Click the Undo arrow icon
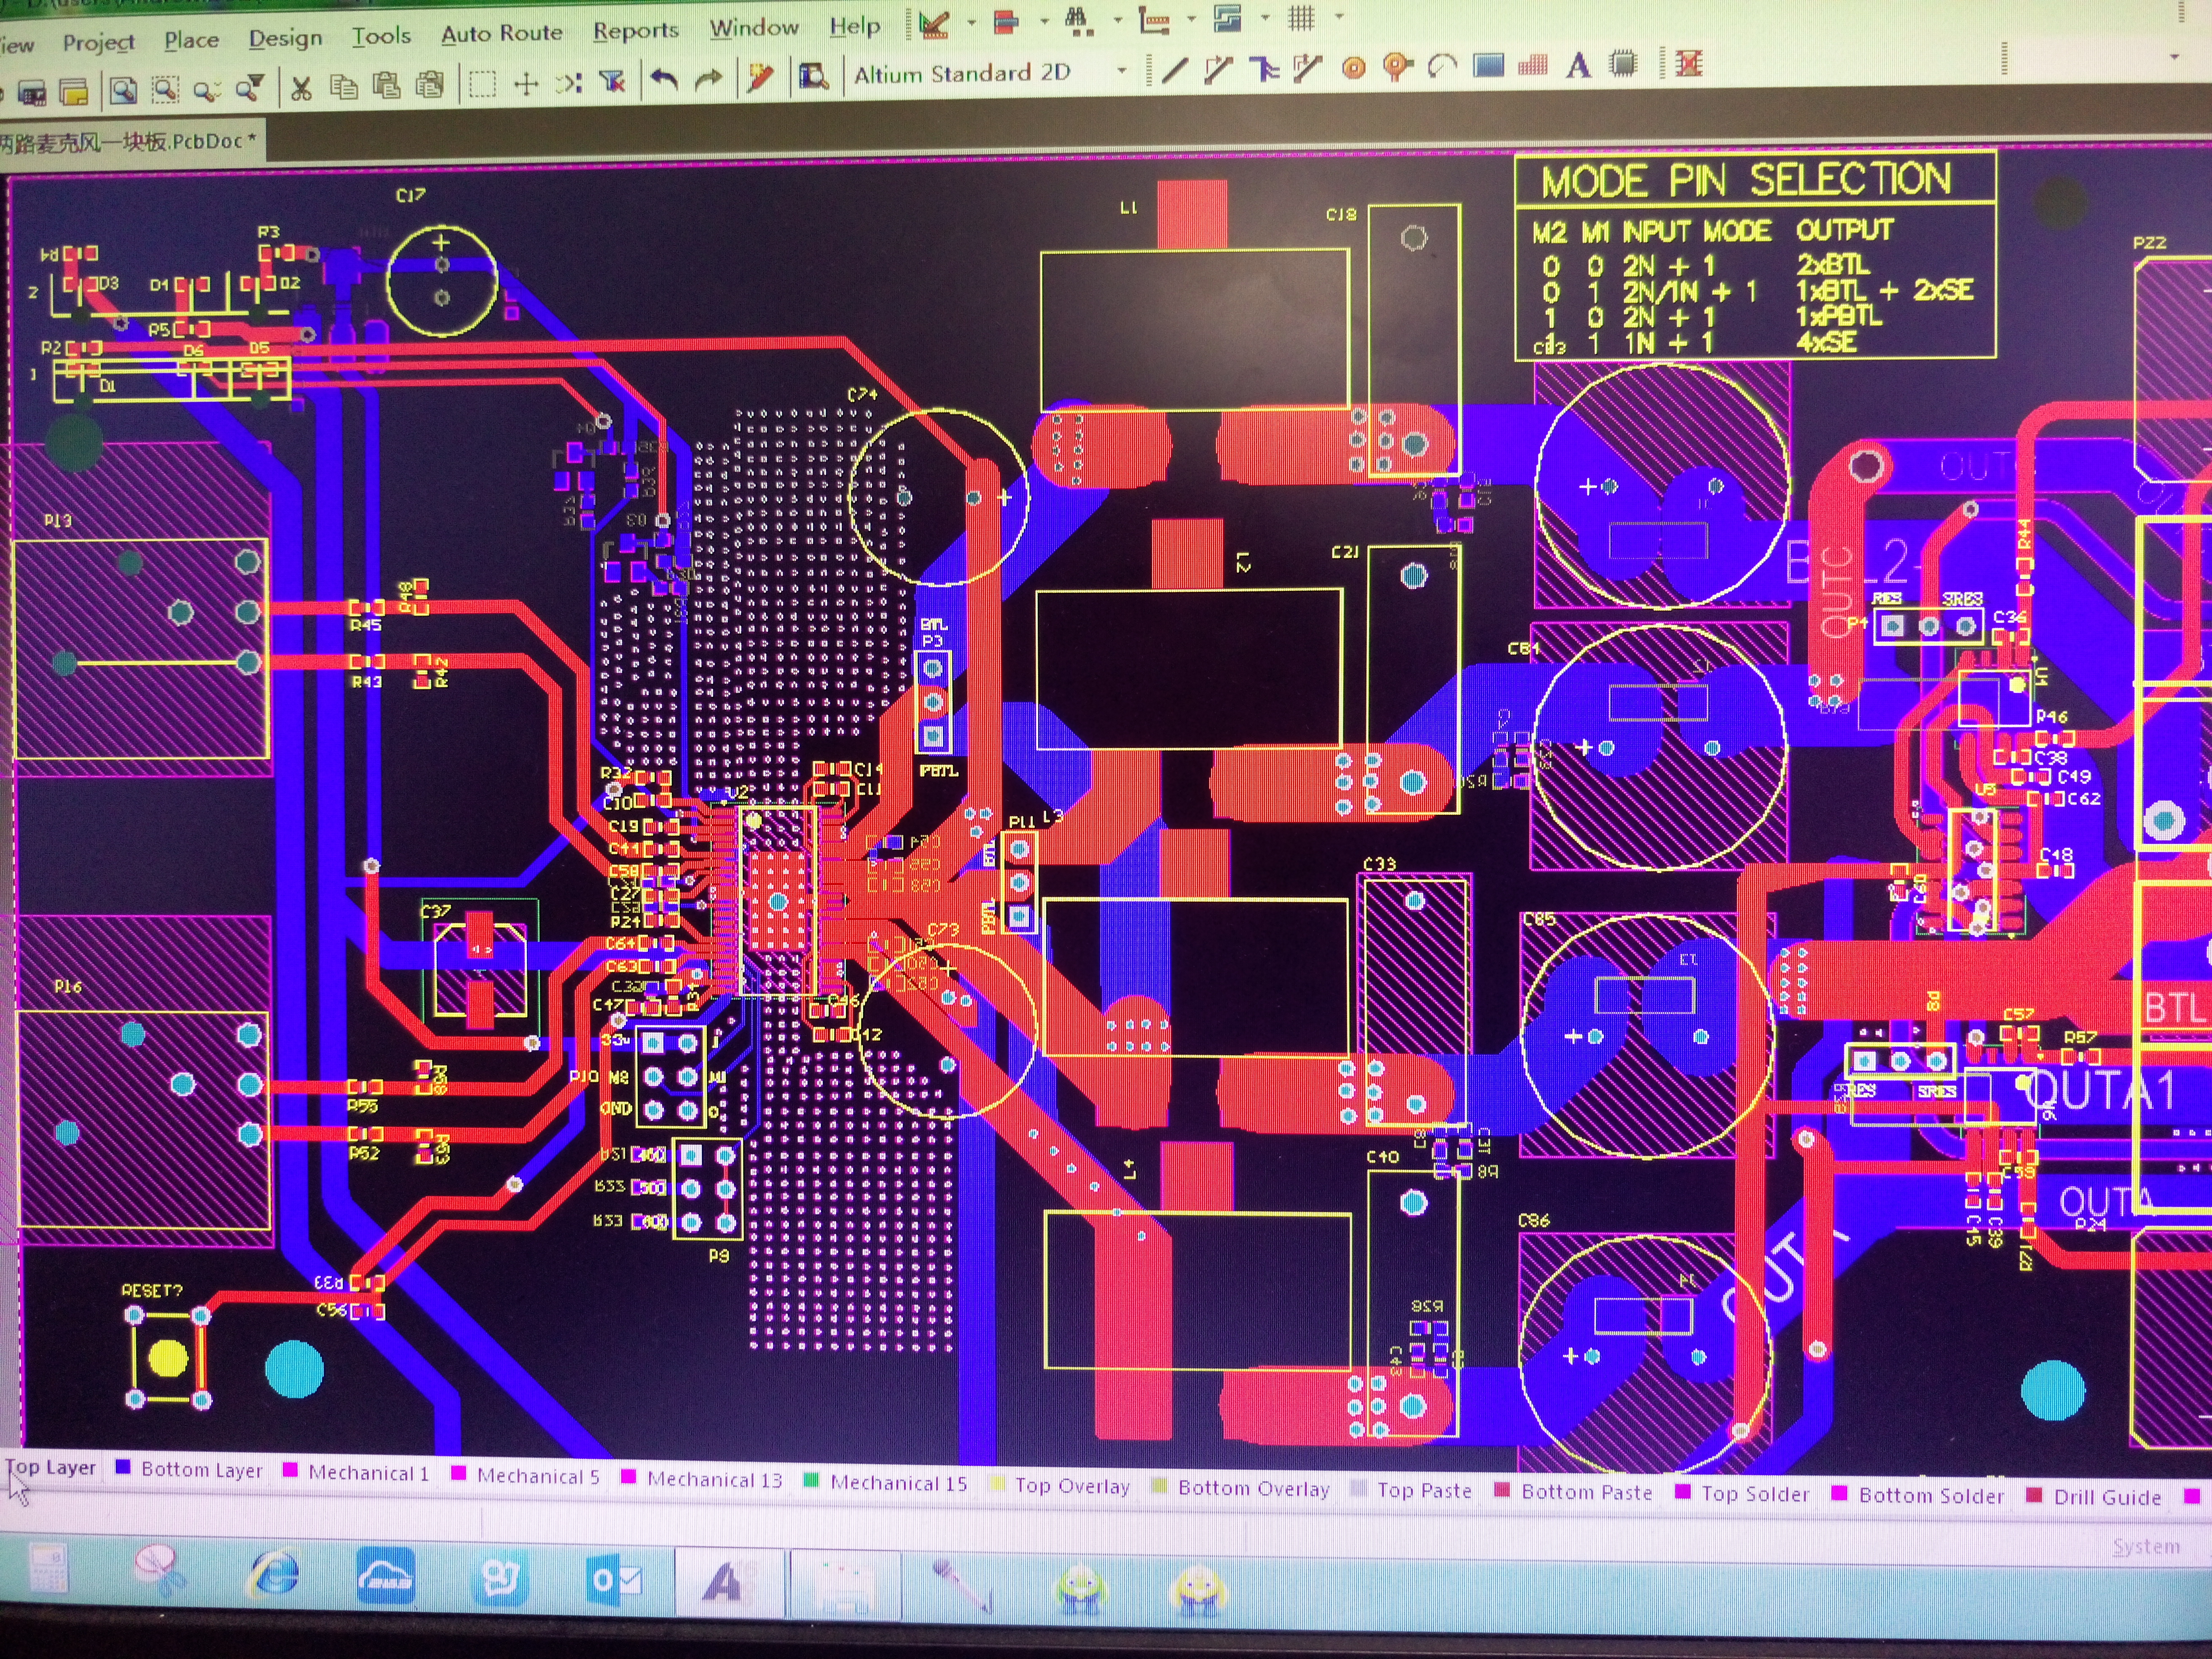The height and width of the screenshot is (1659, 2212). coord(664,78)
